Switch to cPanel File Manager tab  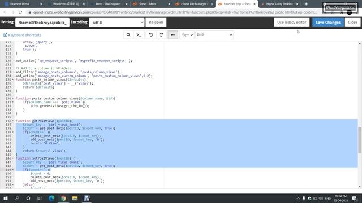[193, 4]
